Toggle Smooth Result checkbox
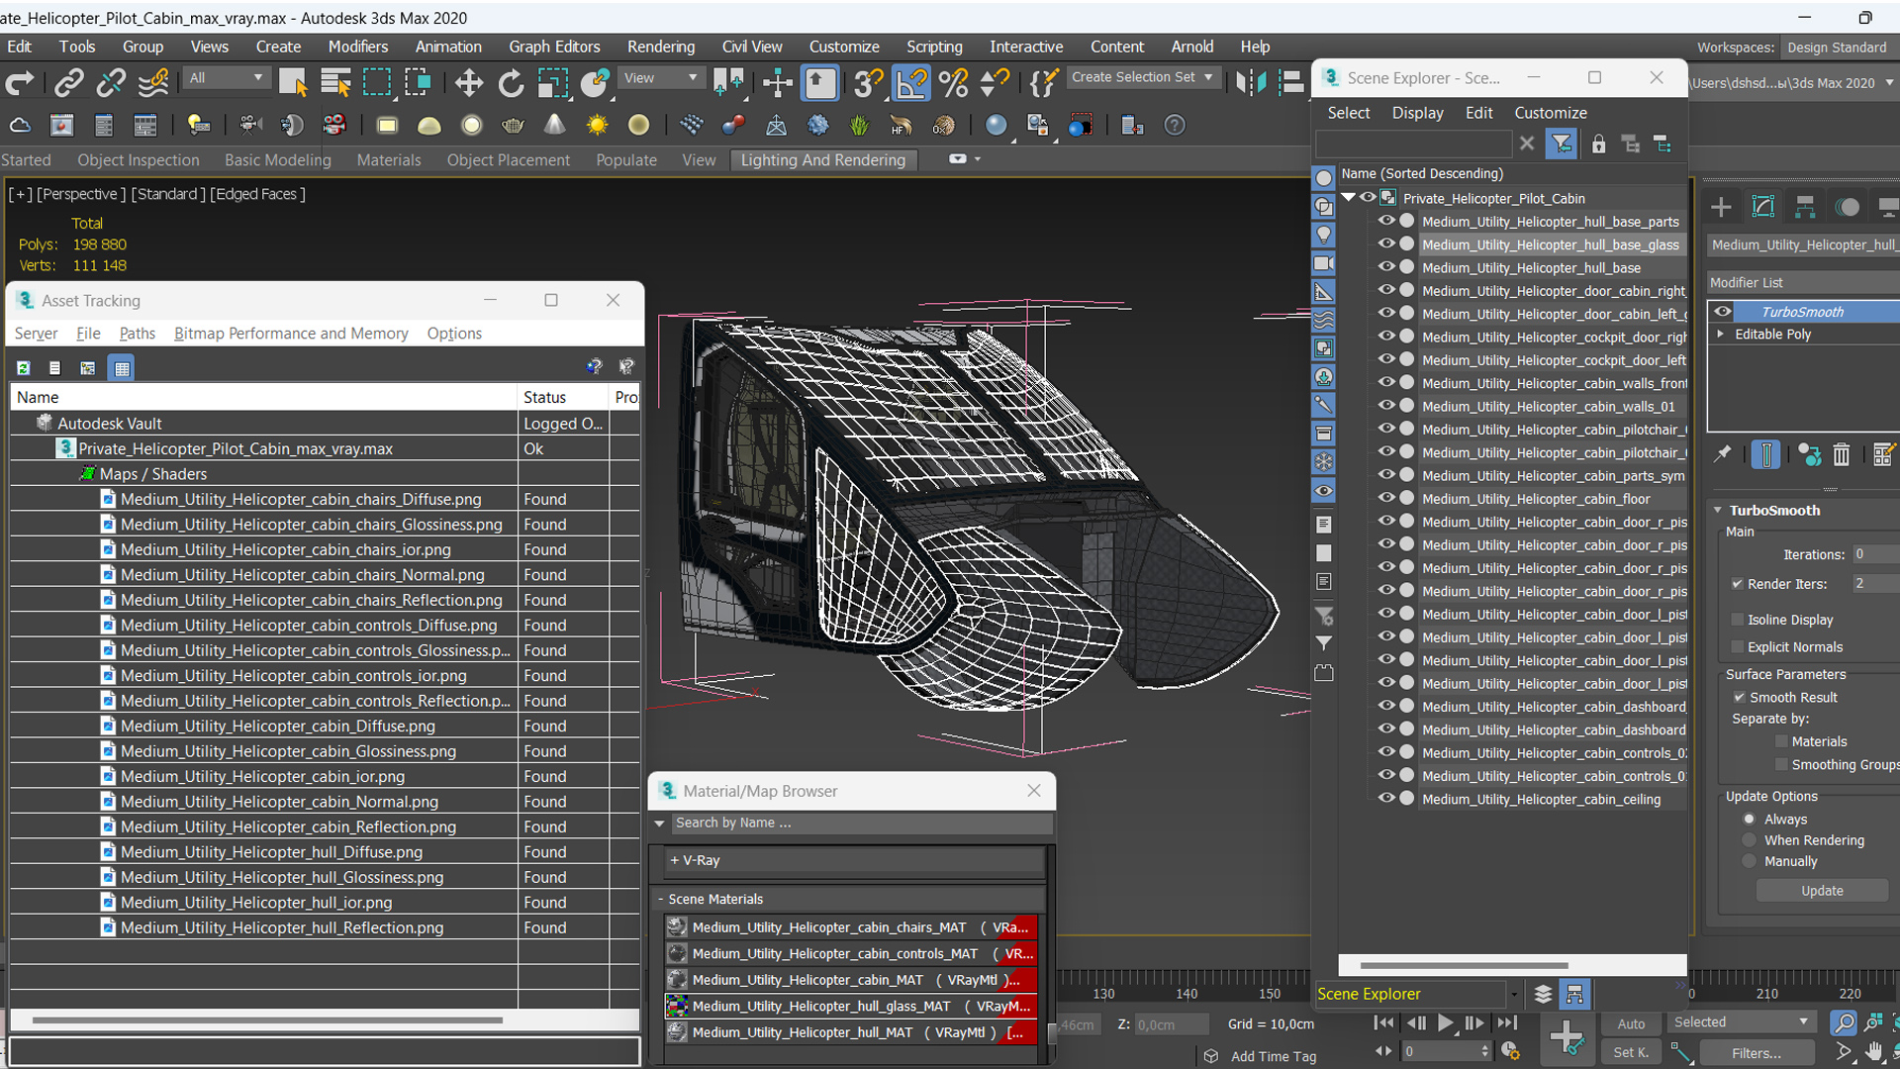The height and width of the screenshot is (1069, 1900). 1739,697
